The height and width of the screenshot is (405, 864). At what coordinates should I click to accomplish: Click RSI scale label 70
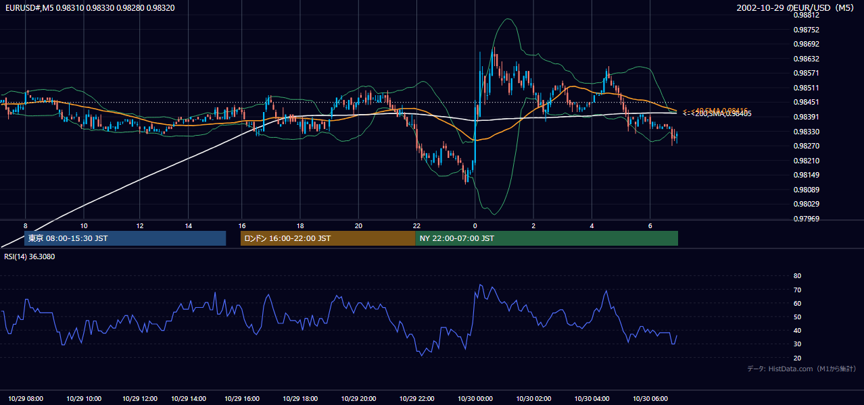[797, 290]
